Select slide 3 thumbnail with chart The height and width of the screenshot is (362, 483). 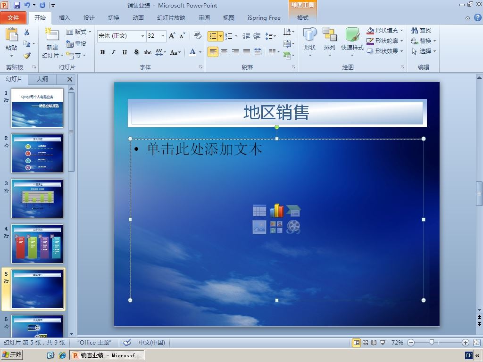[x=37, y=198]
